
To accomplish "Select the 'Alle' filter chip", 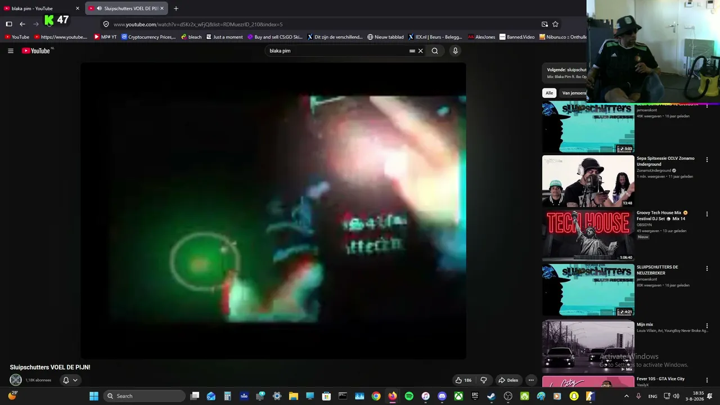I will (x=550, y=93).
